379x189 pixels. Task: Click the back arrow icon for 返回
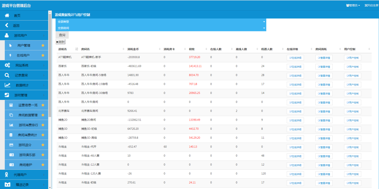[x=7, y=25]
